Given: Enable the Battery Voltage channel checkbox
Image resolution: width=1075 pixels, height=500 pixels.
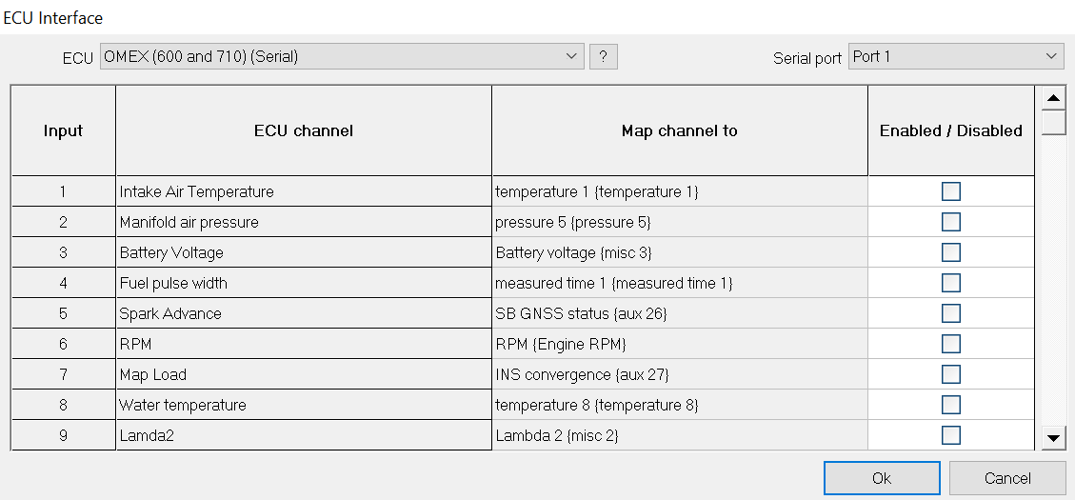Looking at the screenshot, I should [x=950, y=252].
